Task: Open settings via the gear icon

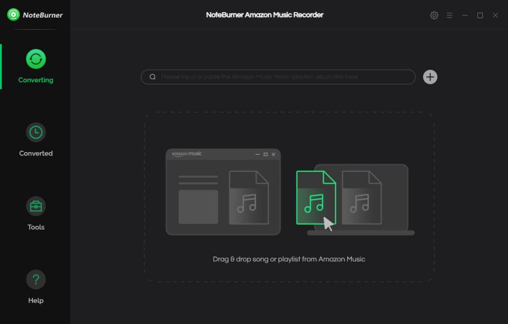Action: tap(434, 15)
